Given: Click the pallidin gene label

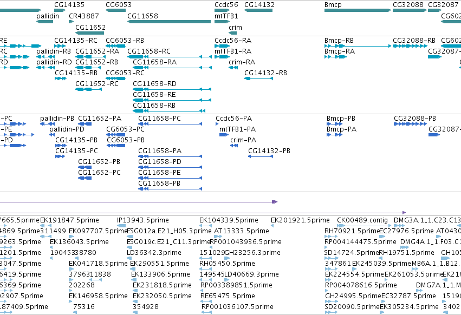Looking at the screenshot, I should click(x=48, y=16).
